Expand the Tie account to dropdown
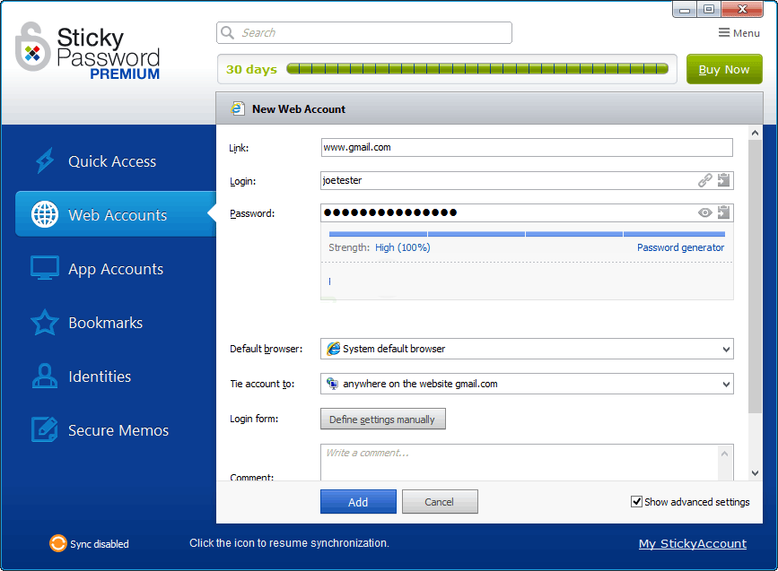This screenshot has height=571, width=778. click(725, 384)
